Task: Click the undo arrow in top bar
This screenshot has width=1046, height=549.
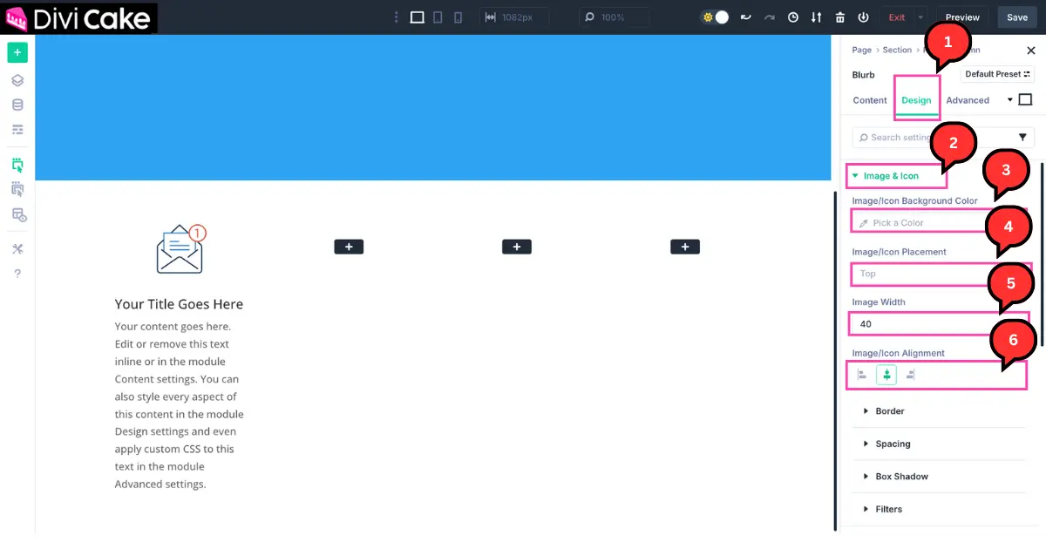Action: point(745,17)
